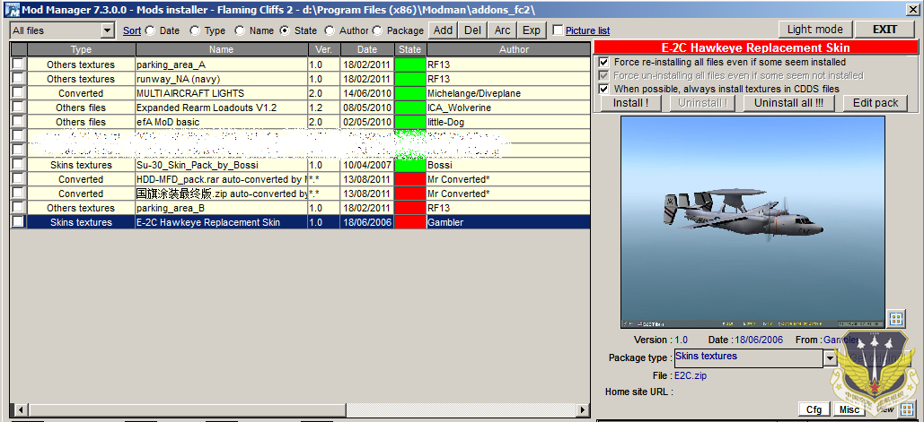Select the Expanded Rearm Loadouts V1.2 row
Image resolution: width=924 pixels, height=422 pixels.
[x=301, y=108]
